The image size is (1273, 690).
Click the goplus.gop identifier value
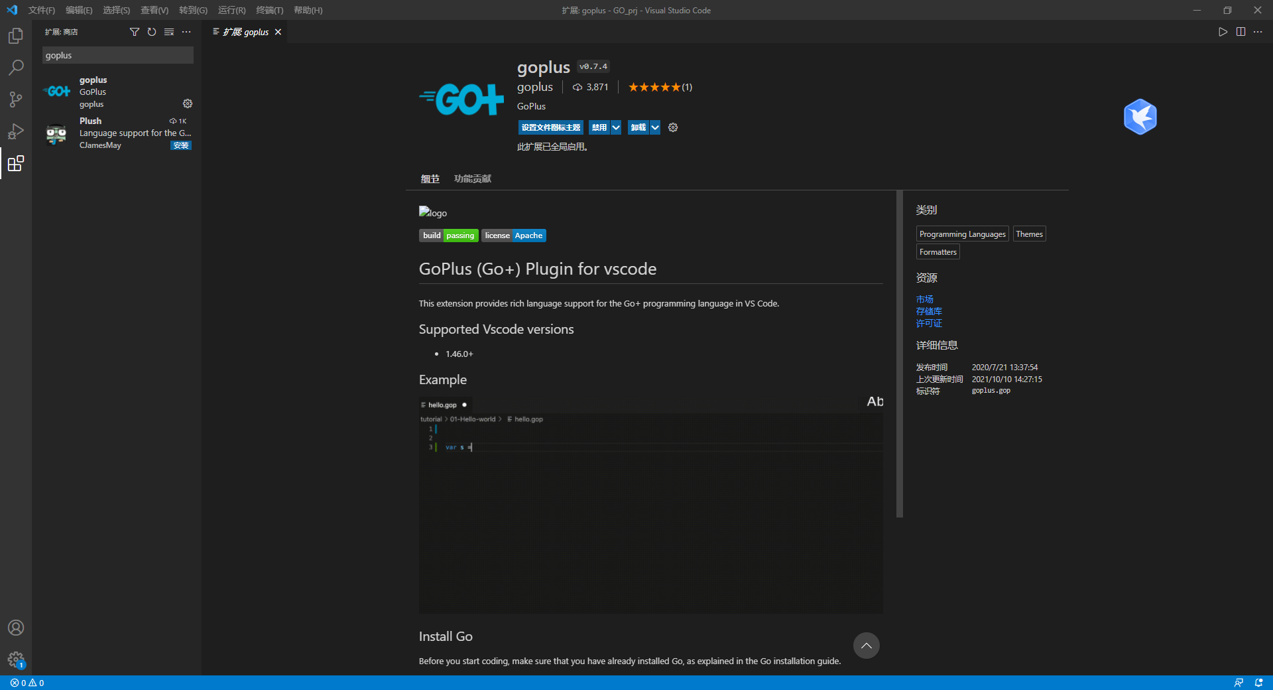click(x=991, y=391)
